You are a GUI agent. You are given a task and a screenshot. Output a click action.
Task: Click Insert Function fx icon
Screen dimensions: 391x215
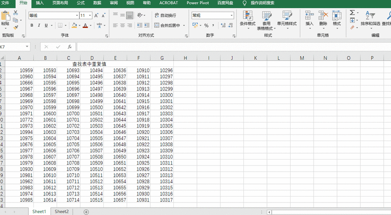click(x=70, y=47)
